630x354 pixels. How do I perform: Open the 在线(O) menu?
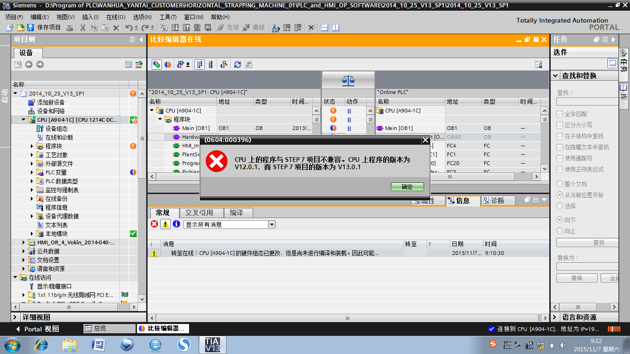(x=116, y=17)
